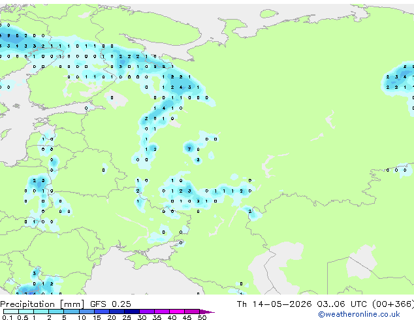Screen dimensions: 414x320
Task: Pick the legend swatch between 10 and 15
Action: click(x=87, y=312)
